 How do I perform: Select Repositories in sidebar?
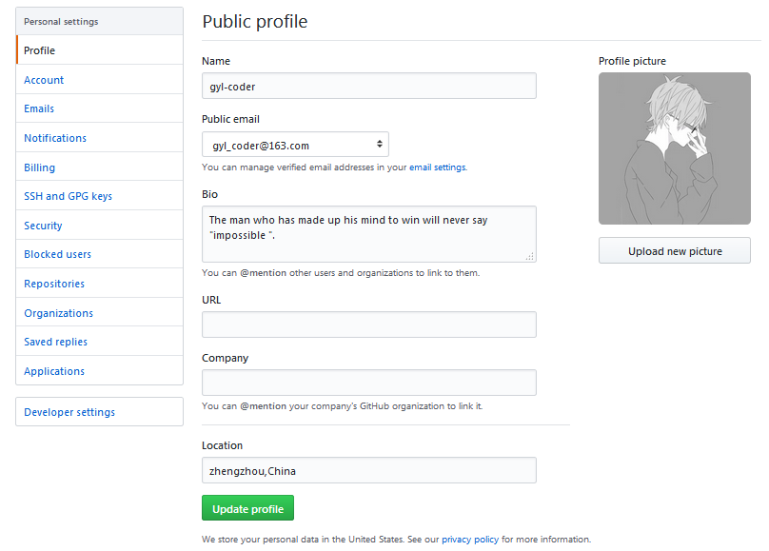coord(54,284)
